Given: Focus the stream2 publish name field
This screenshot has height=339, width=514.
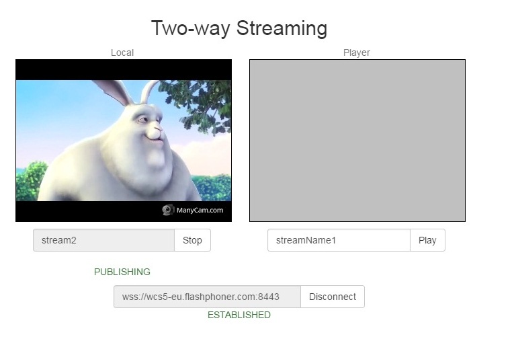Looking at the screenshot, I should coord(103,240).
